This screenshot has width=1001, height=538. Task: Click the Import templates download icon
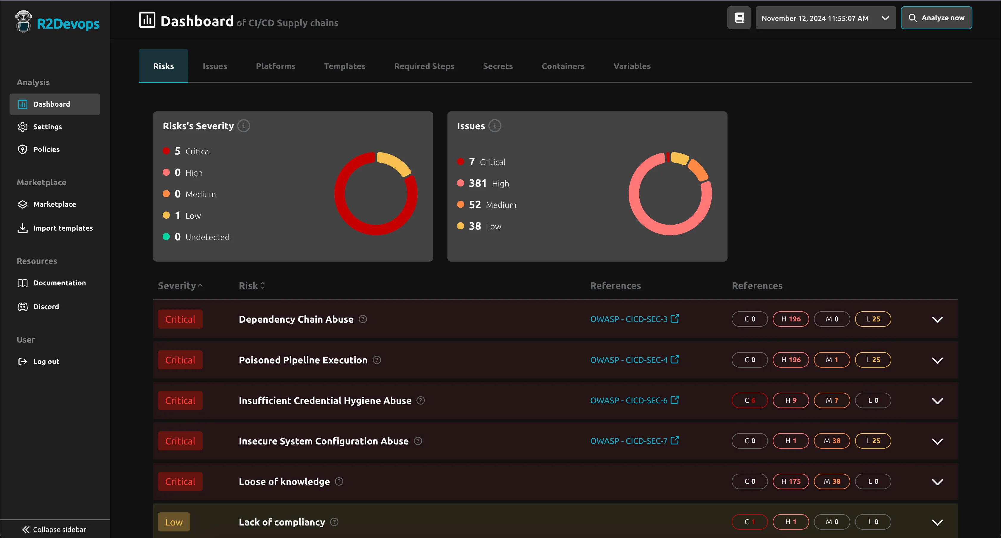(x=23, y=228)
